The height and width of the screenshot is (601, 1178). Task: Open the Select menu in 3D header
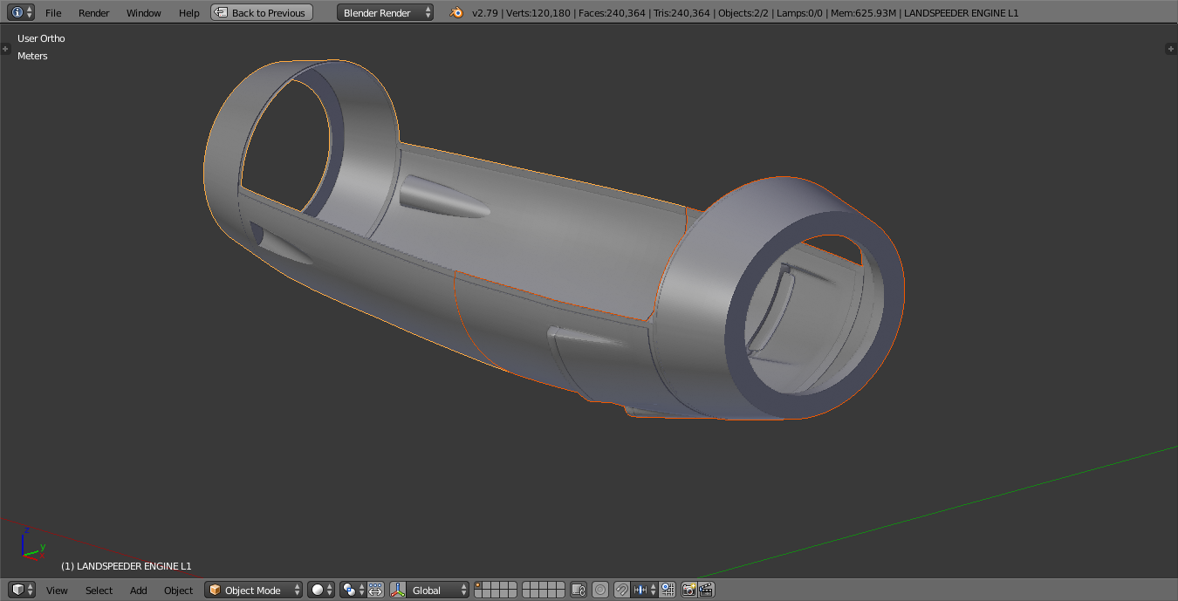(x=99, y=591)
